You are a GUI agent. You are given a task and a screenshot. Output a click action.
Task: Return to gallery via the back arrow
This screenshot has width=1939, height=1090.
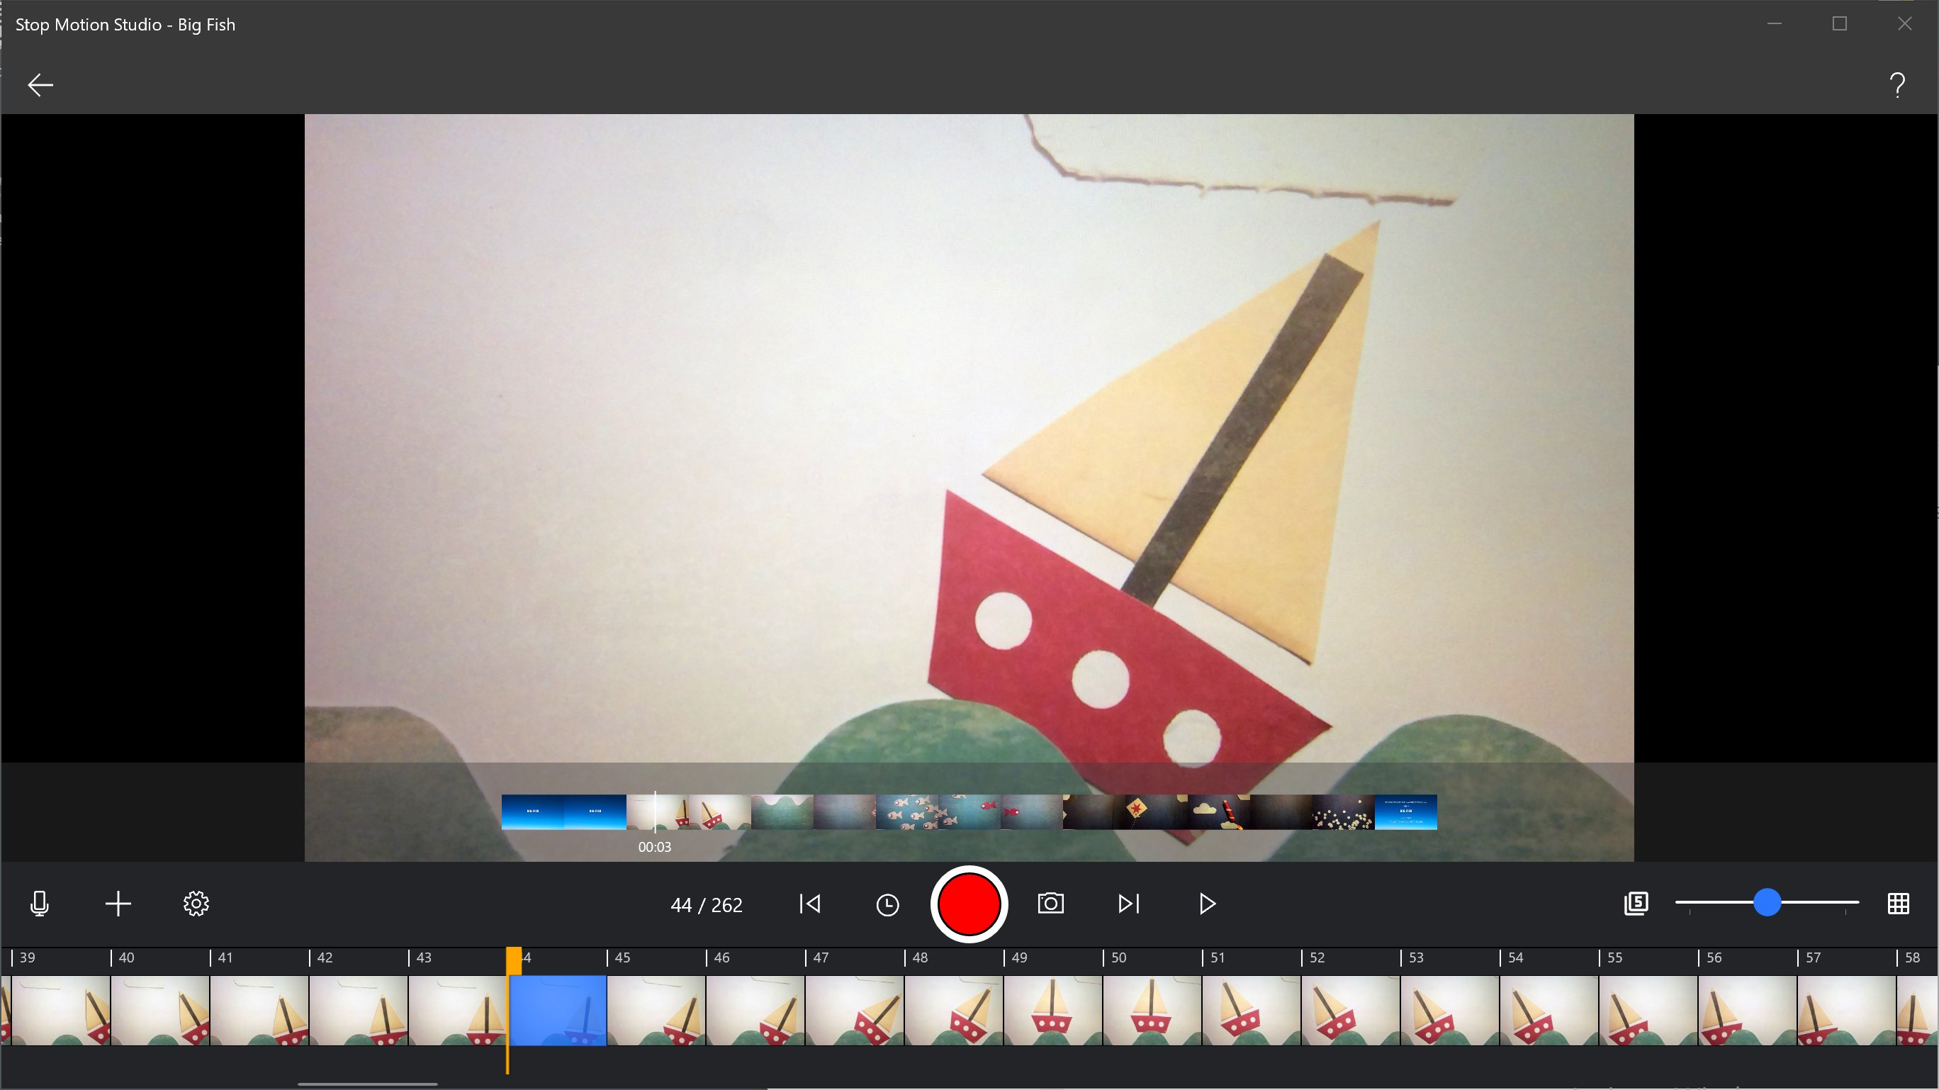pos(40,84)
